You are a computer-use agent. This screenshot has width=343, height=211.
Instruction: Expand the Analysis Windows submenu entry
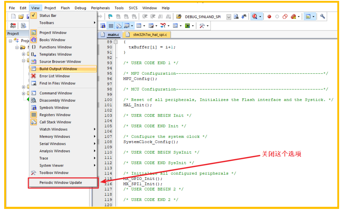click(63, 151)
